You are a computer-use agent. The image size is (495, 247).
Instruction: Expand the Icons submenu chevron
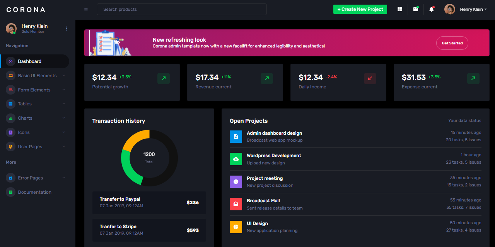64,132
